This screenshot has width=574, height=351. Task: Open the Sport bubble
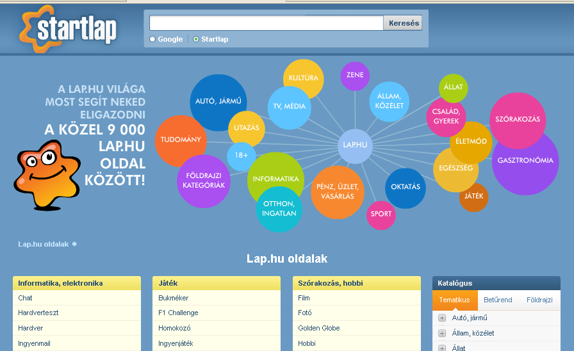pyautogui.click(x=381, y=215)
